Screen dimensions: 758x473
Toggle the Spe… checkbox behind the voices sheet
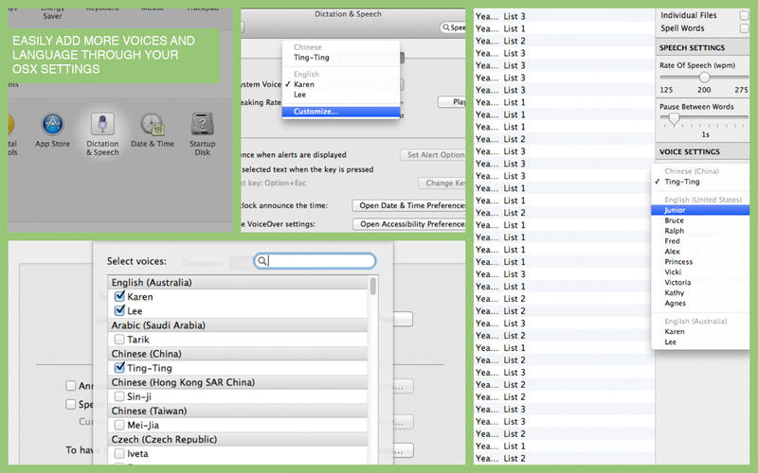pos(70,404)
